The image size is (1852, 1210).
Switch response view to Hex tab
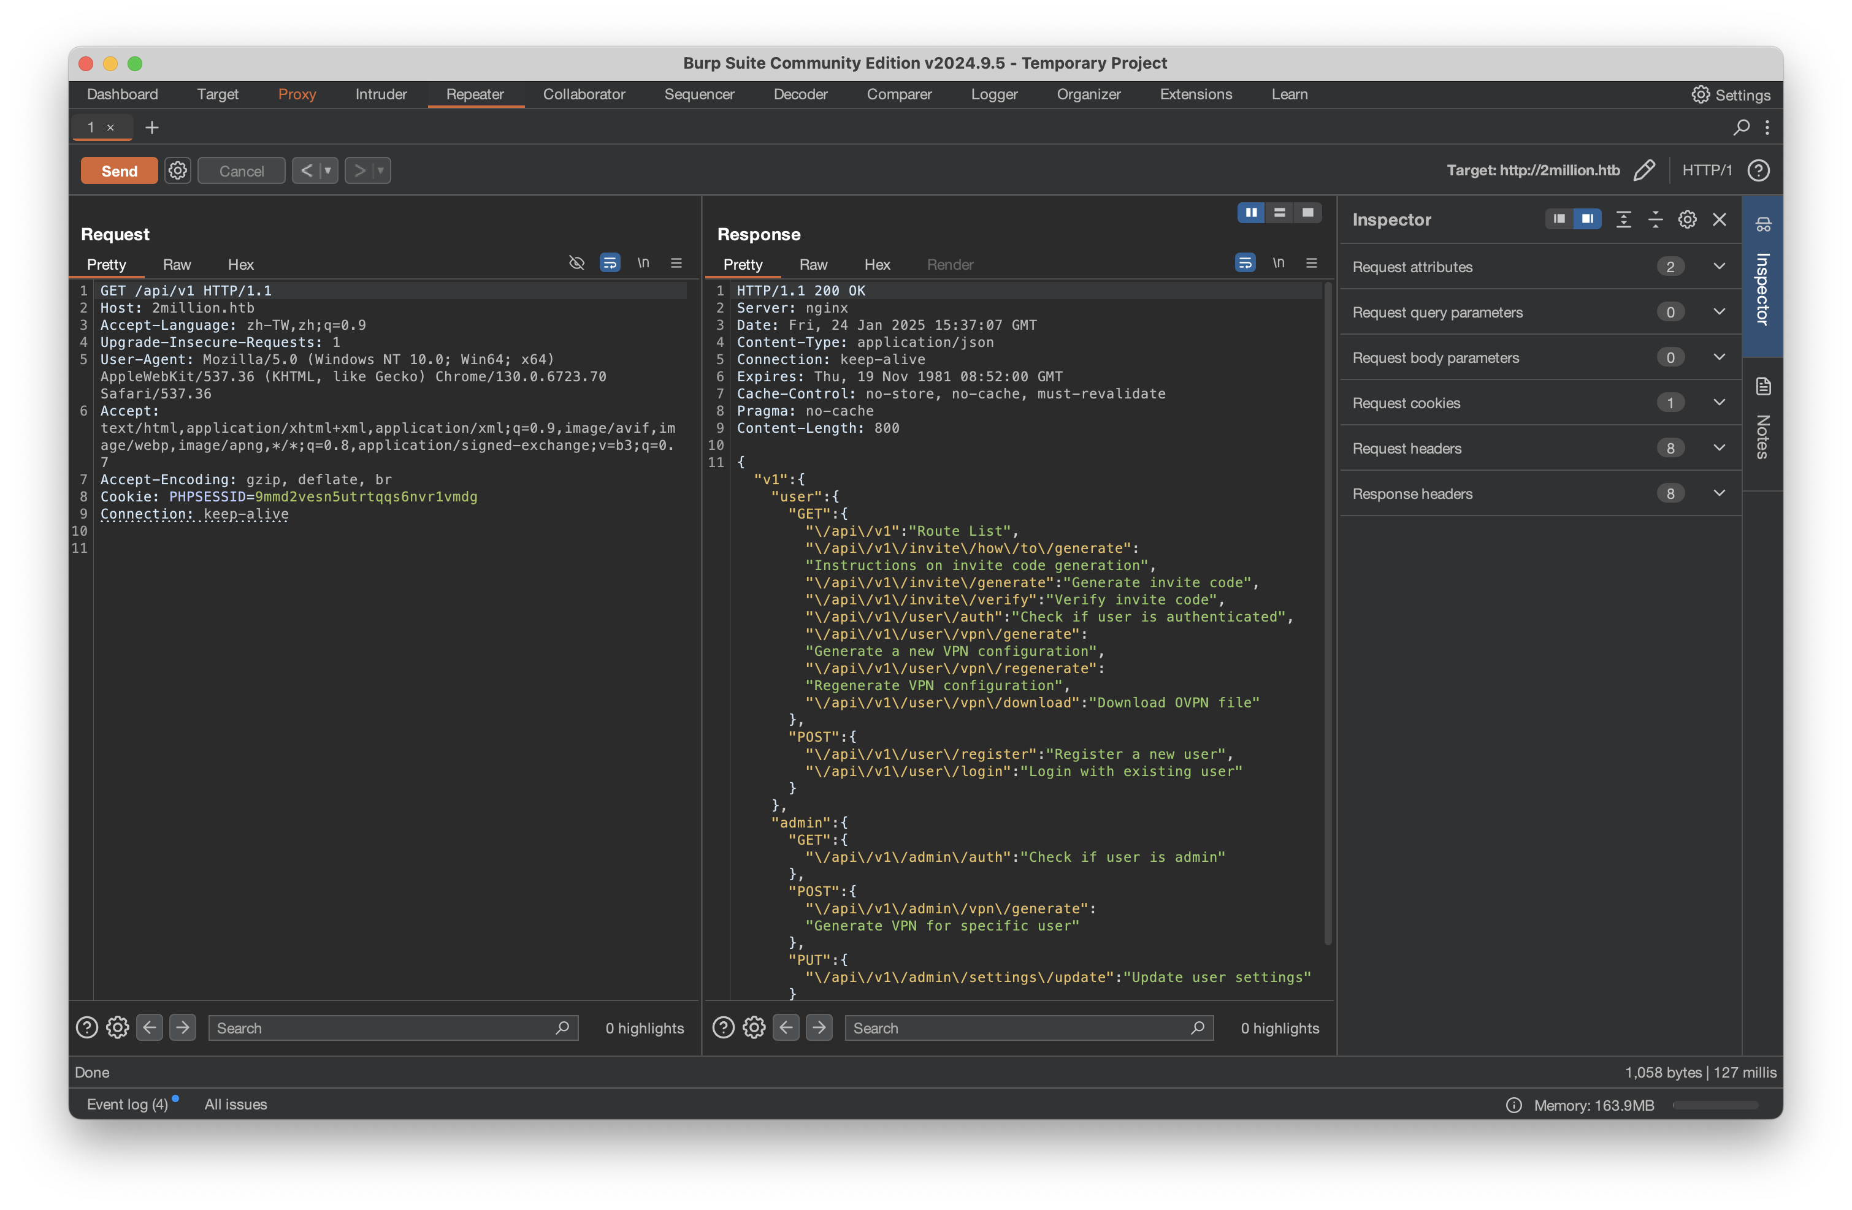point(876,264)
